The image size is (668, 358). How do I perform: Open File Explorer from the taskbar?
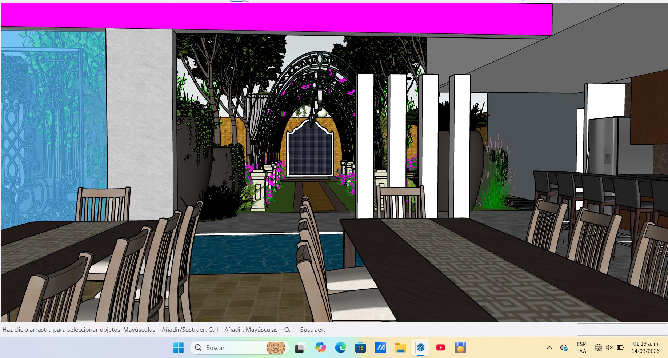pos(400,348)
